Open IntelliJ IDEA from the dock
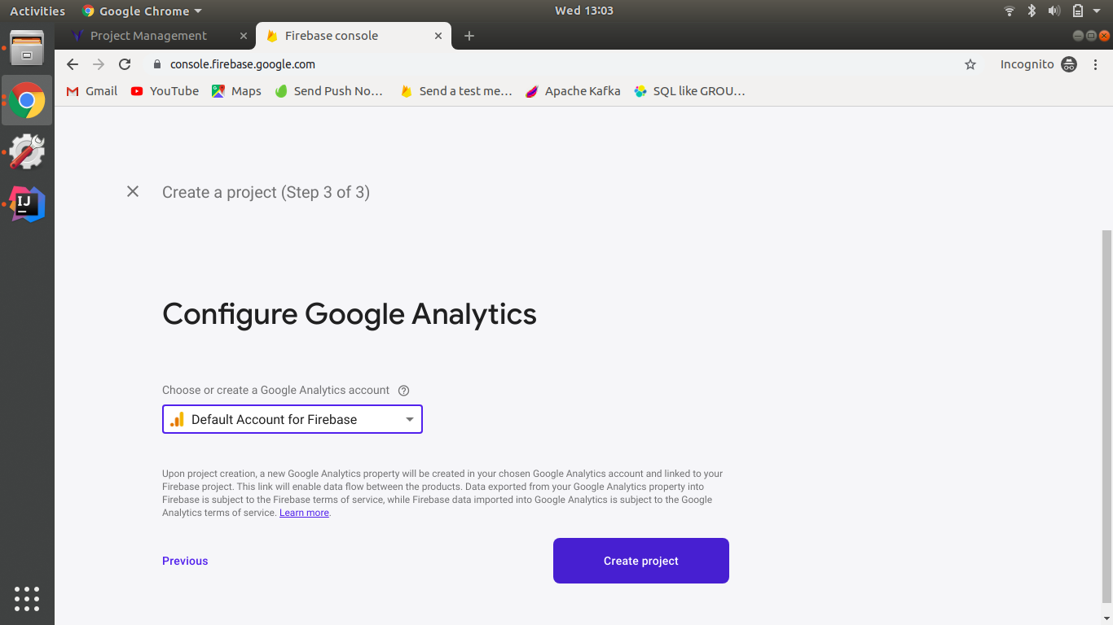This screenshot has width=1113, height=625. click(x=27, y=203)
